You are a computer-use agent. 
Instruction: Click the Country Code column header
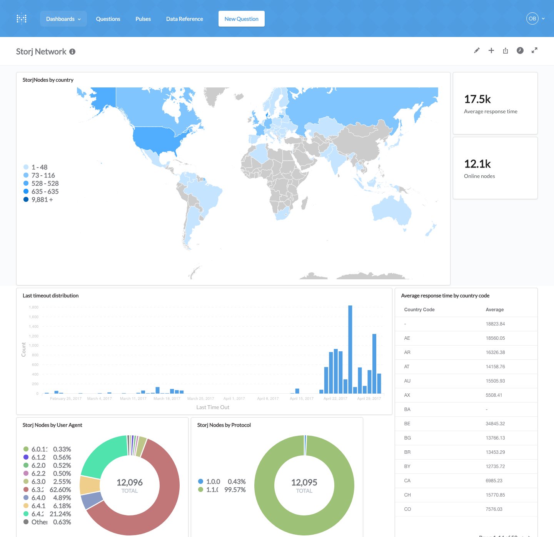[419, 310]
